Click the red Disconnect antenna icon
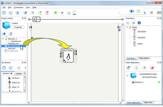The image size is (163, 107). (47, 13)
